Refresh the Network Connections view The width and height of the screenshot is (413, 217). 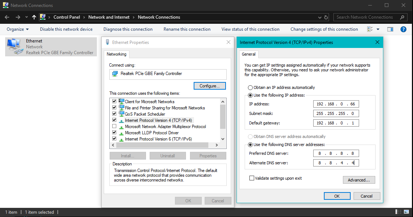(326, 17)
